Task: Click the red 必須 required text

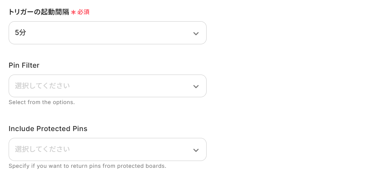Action: [x=83, y=12]
